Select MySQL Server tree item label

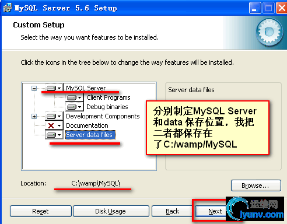click(86, 88)
